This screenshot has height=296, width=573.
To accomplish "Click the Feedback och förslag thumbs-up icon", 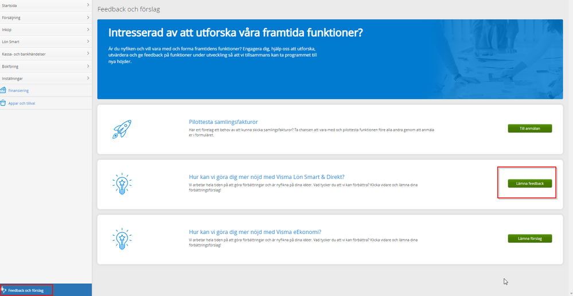I will click(x=3, y=290).
